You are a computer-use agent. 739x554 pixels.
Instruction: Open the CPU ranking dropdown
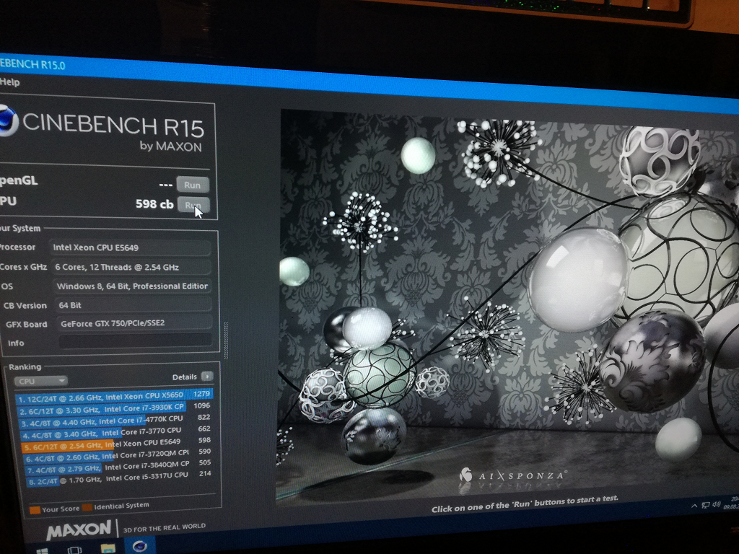40,381
